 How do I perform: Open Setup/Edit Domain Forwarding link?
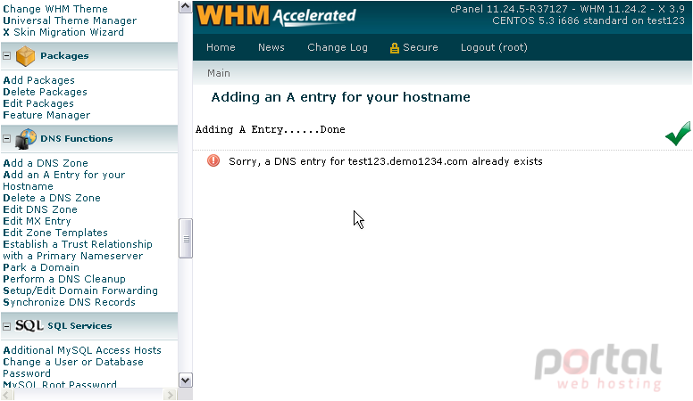80,291
